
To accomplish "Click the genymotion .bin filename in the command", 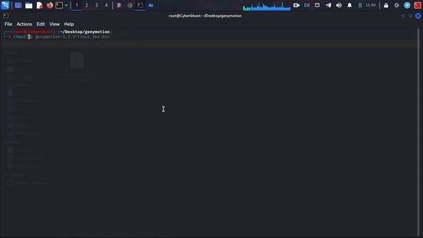I will [73, 37].
